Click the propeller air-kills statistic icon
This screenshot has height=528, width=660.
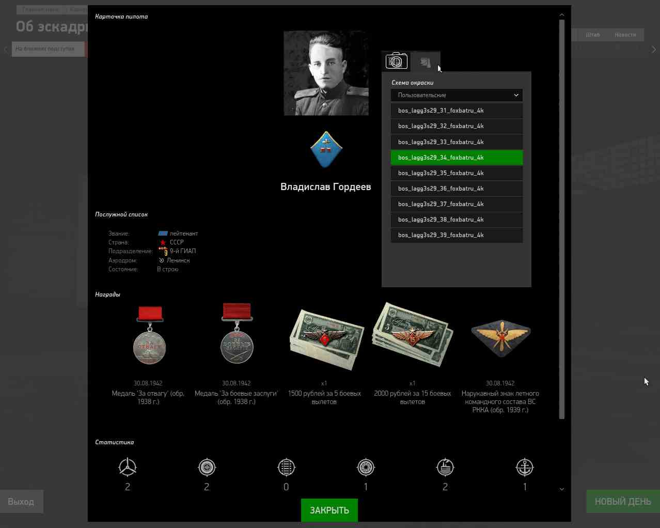click(128, 467)
